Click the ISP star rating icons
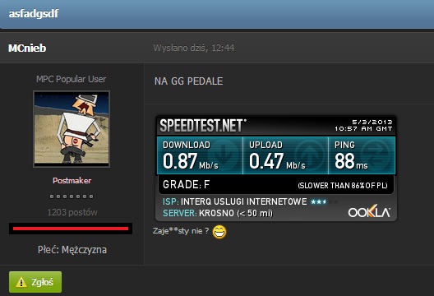The width and height of the screenshot is (434, 296). [324, 202]
